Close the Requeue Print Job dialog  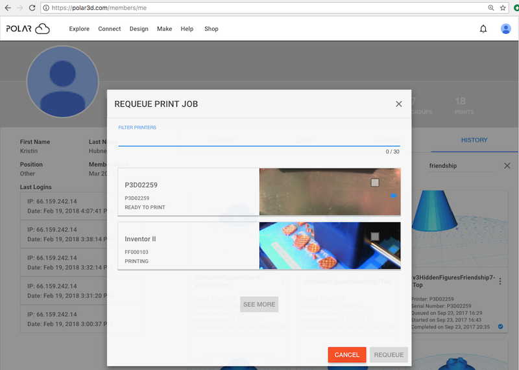point(399,104)
